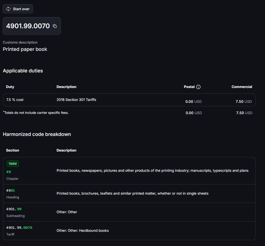Viewport: 265px width, 246px height.
Task: Select the Subheading 4901.99 code
Action: pyautogui.click(x=14, y=209)
